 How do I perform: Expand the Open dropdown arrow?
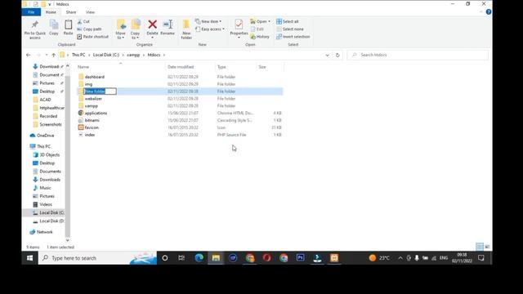(269, 21)
